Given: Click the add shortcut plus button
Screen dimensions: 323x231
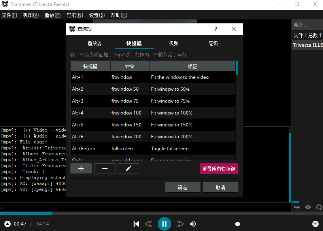Looking at the screenshot, I should 81,168.
